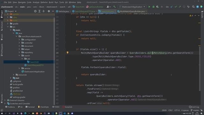Click UTF-8 encoding in status bar
204x115 pixels.
(177, 110)
